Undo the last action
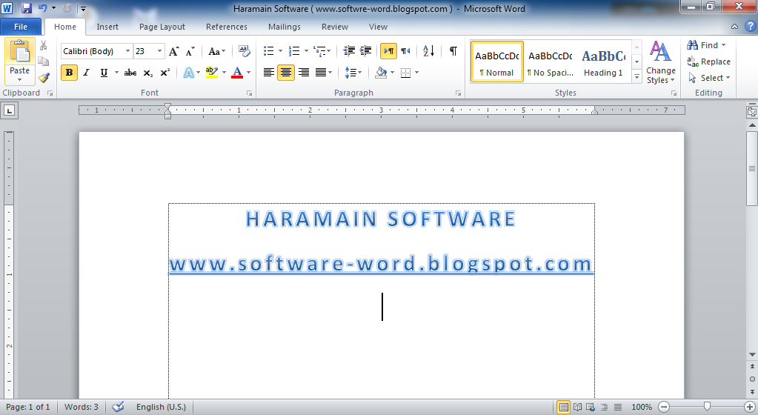758x415 pixels. click(x=42, y=8)
